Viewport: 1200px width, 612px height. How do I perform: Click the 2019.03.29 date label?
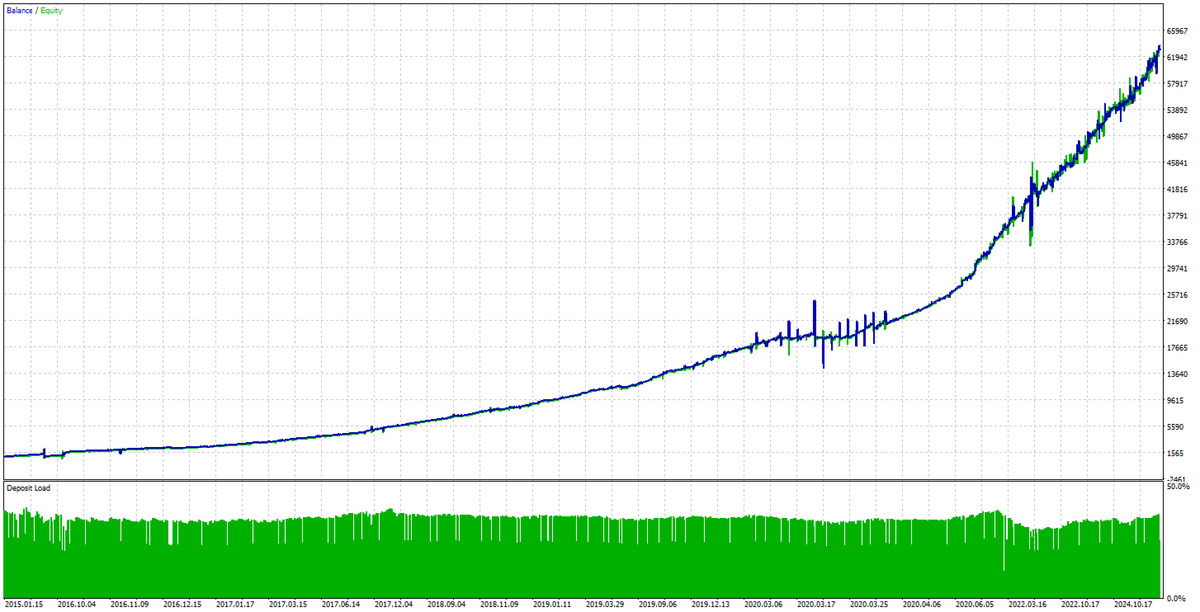(x=605, y=605)
